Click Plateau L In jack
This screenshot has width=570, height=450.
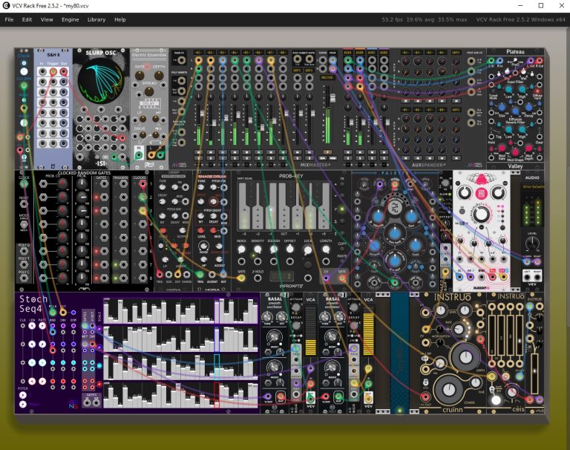click(491, 60)
